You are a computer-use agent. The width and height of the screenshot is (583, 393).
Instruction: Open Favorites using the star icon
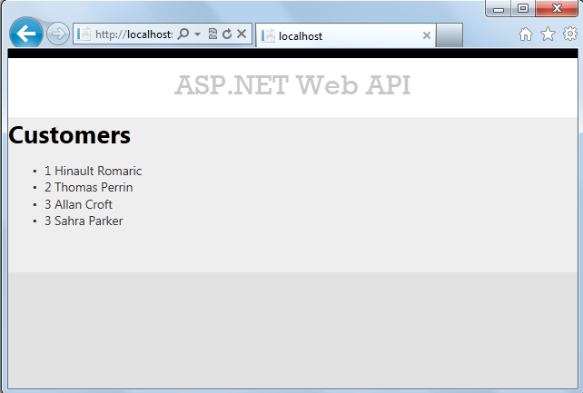tap(548, 34)
